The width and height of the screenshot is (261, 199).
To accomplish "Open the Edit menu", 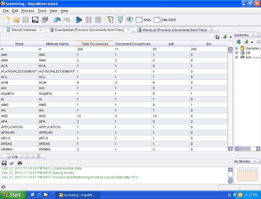I will (x=15, y=11).
